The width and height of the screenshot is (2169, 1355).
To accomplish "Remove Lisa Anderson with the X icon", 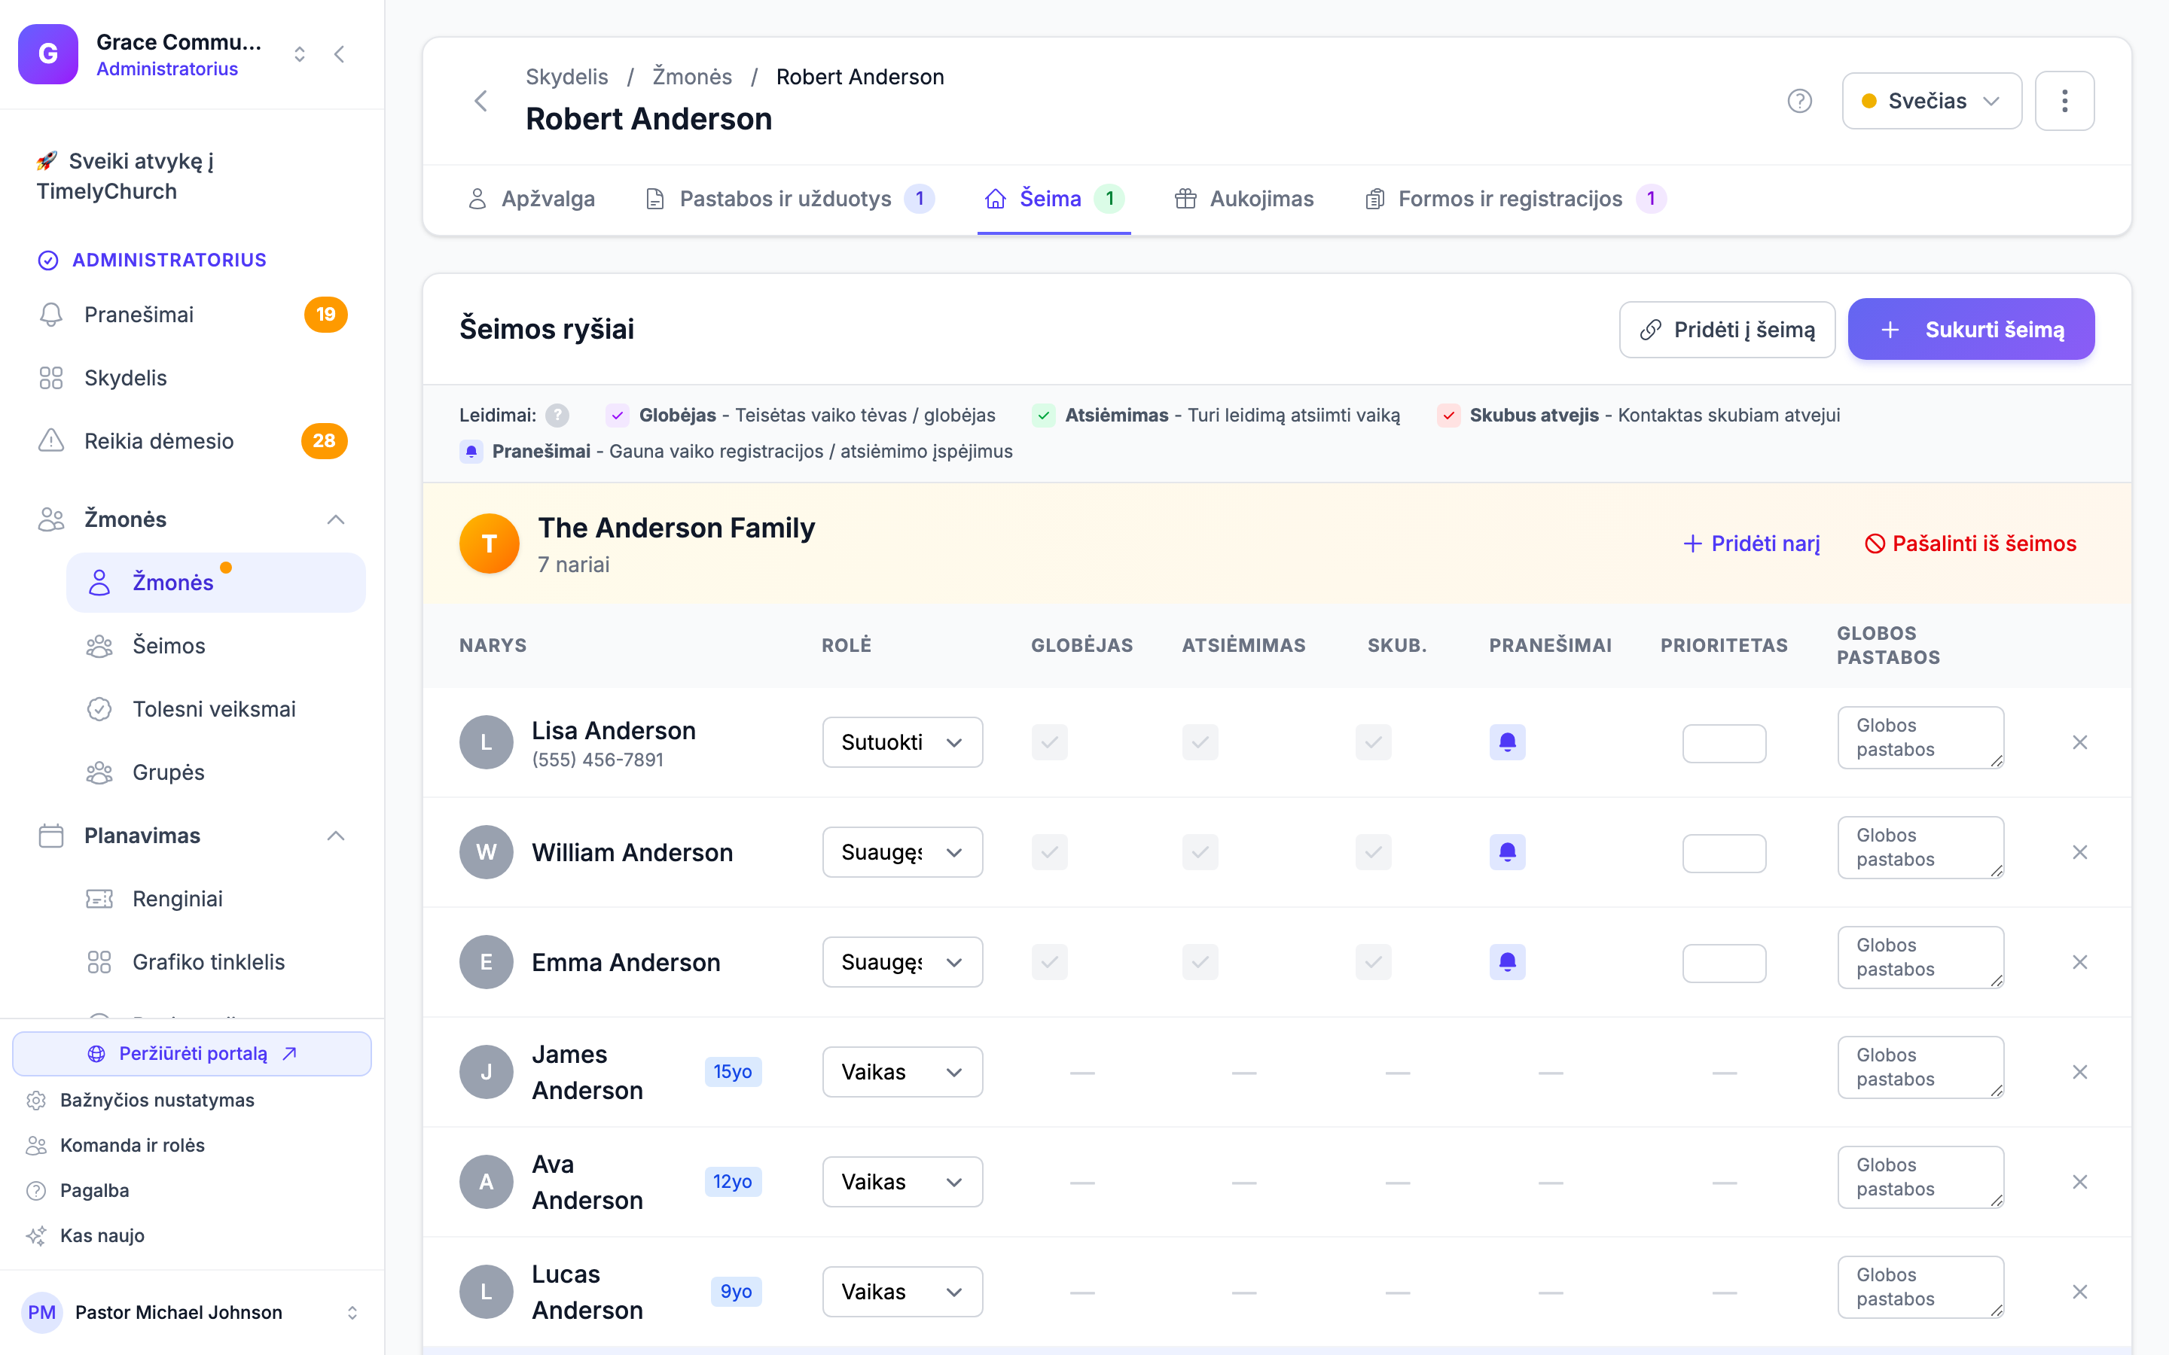I will point(2080,742).
